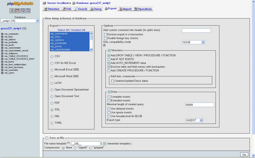This screenshot has height=158, width=255.
Task: Open the Export type INSERT dropdown
Action: point(194,120)
